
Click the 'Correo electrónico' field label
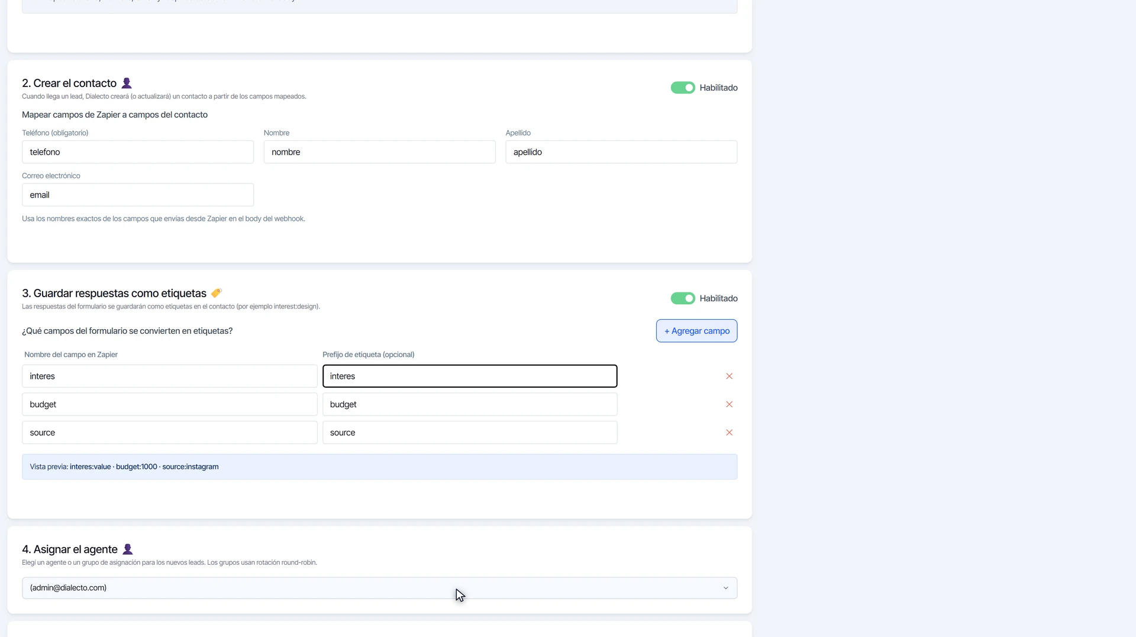(51, 176)
